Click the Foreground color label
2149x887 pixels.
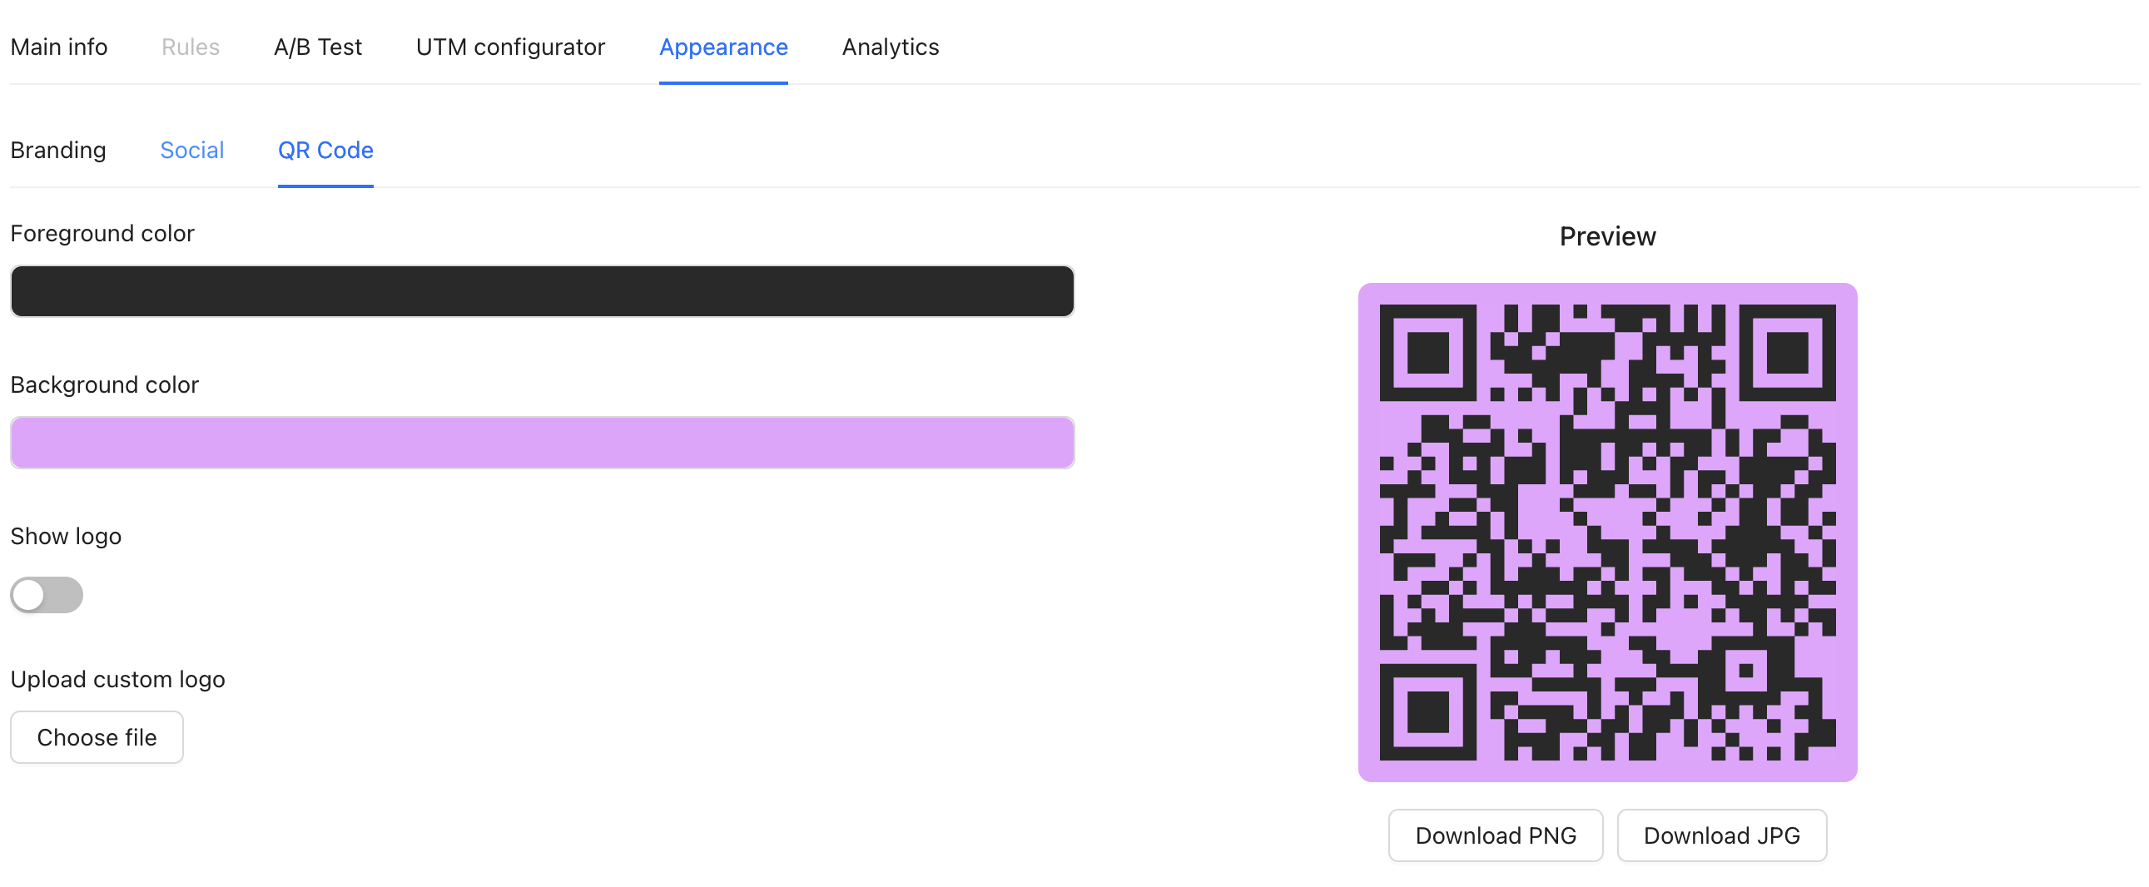pos(102,234)
